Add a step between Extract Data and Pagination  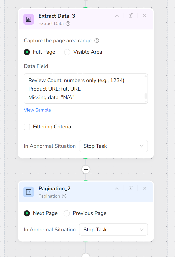[86, 170]
